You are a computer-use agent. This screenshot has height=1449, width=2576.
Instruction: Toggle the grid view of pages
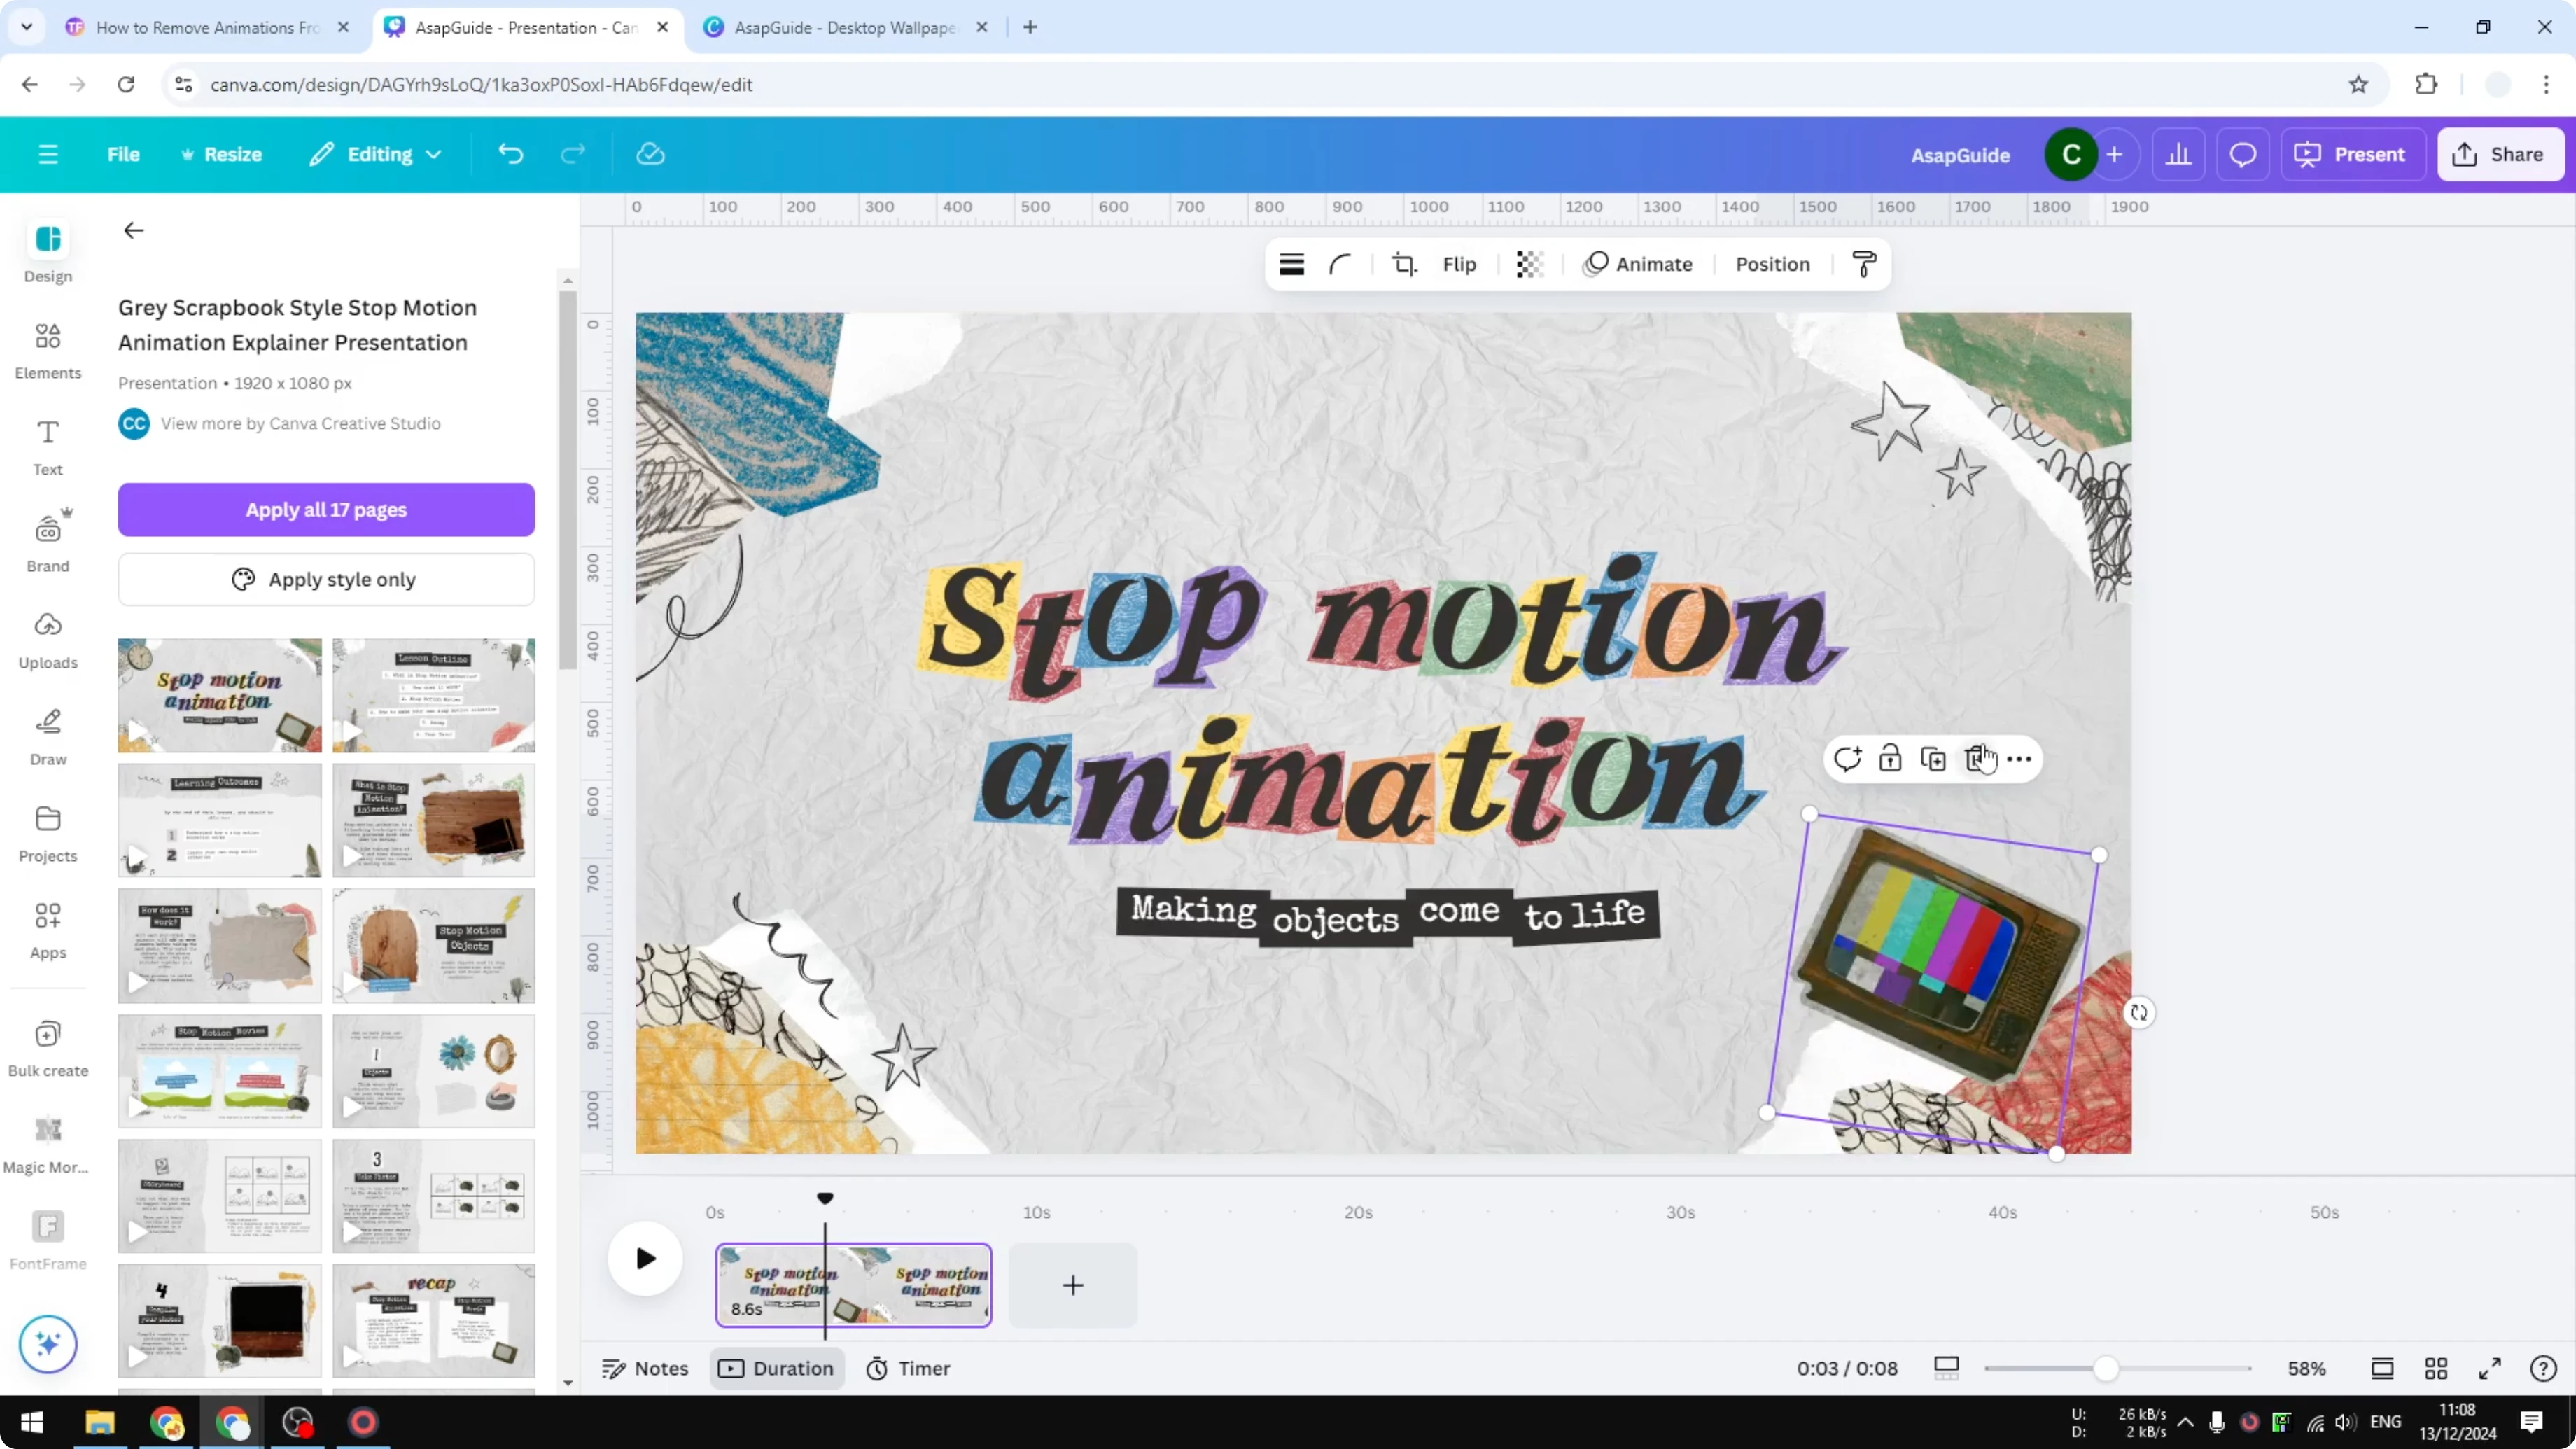2436,1368
